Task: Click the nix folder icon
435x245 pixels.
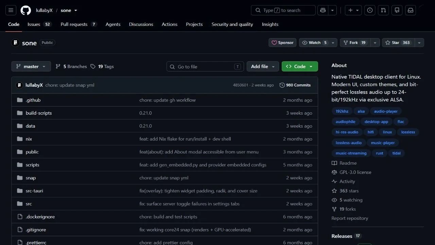Action: coord(20,139)
